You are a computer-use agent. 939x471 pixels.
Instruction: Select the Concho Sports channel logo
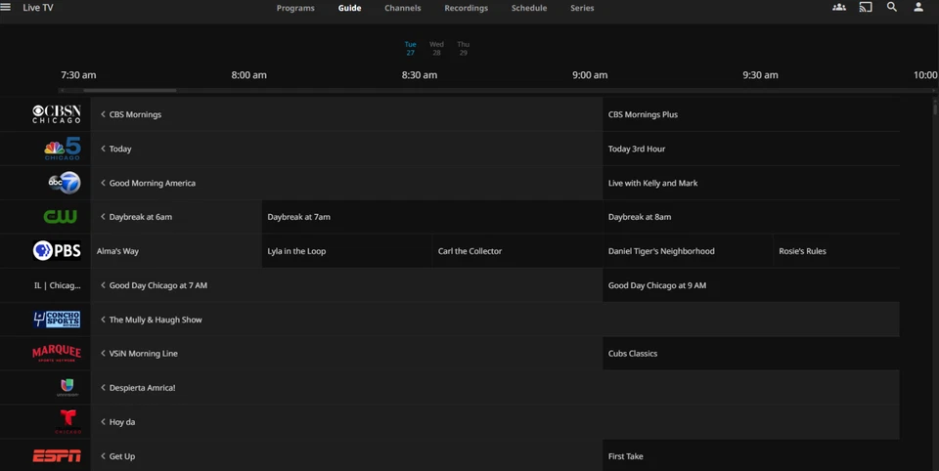[x=57, y=319]
